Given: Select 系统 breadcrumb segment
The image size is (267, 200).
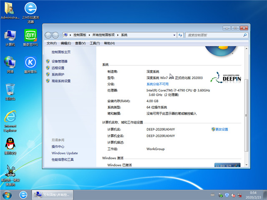Looking at the screenshot, I should pyautogui.click(x=124, y=35).
